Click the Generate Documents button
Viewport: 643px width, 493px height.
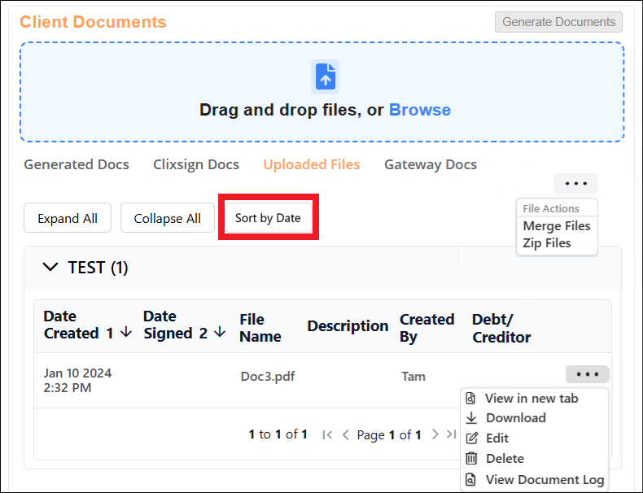click(x=558, y=22)
